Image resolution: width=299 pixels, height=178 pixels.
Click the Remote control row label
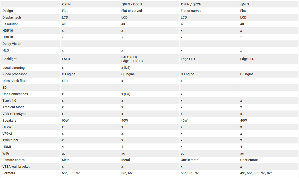(14, 160)
